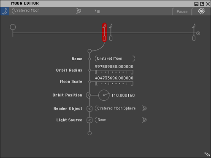211x158 pixels.
Task: Open the list menu icon in toolbar
Action: pos(97,11)
